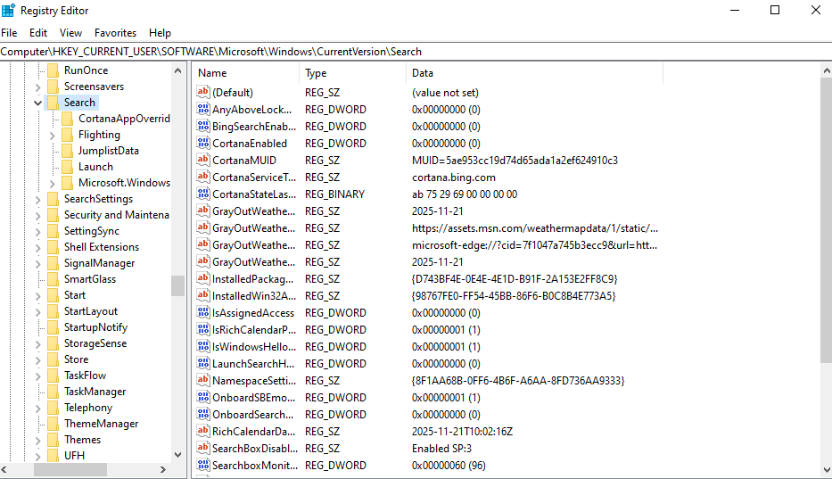This screenshot has height=479, width=832.
Task: Expand the Shell Extensions key
Action: (x=37, y=247)
